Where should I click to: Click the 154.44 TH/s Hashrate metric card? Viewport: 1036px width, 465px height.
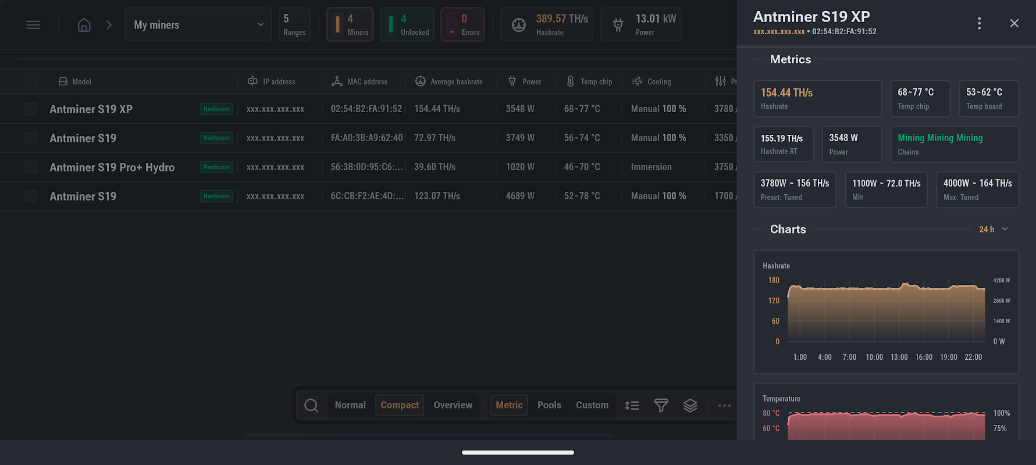(x=818, y=99)
